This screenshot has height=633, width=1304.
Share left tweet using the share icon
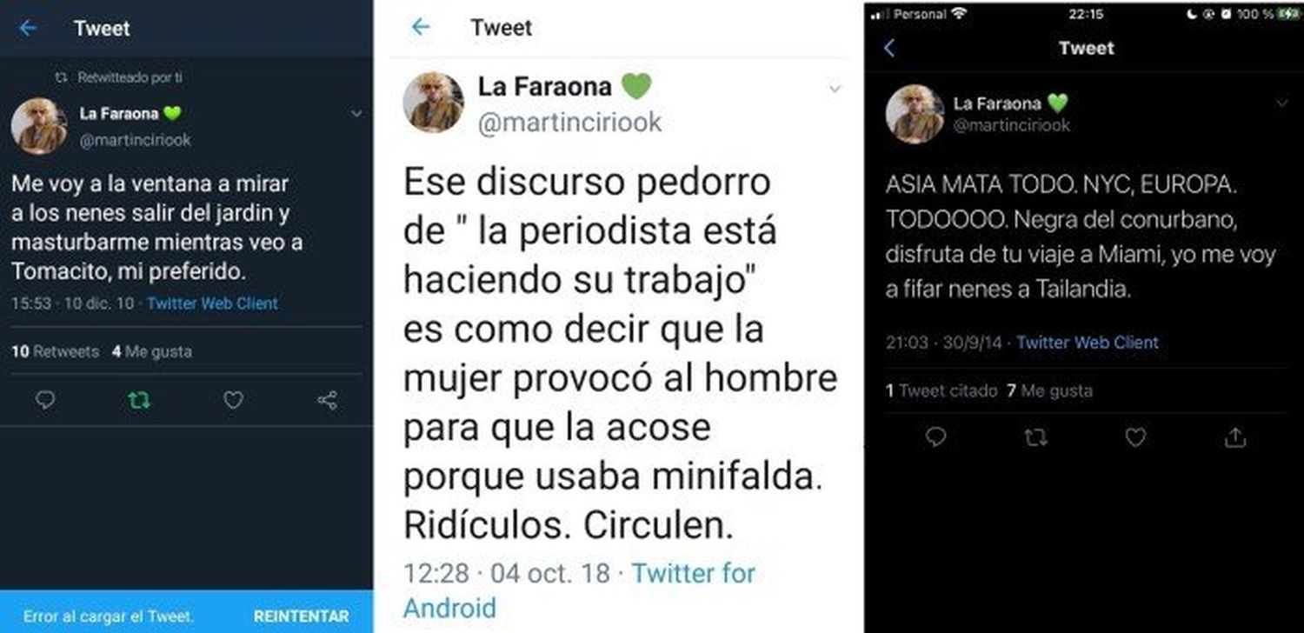pos(327,400)
